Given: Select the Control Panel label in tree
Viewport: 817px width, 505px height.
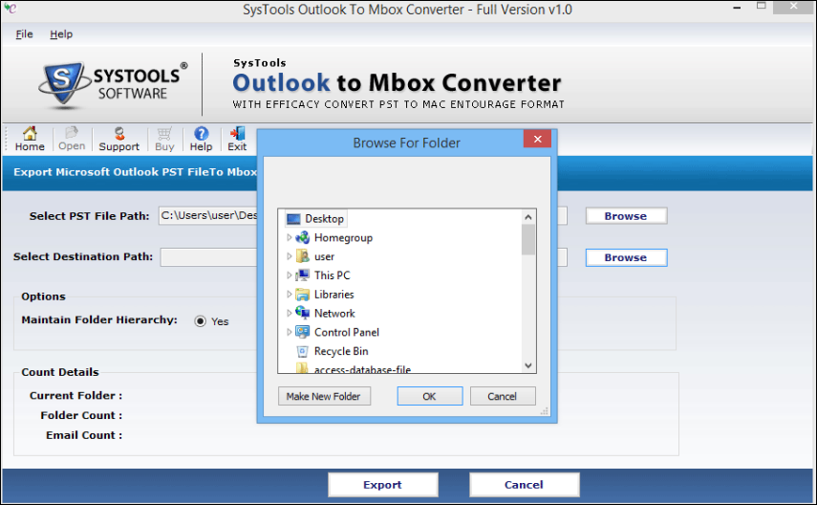Looking at the screenshot, I should (x=347, y=332).
